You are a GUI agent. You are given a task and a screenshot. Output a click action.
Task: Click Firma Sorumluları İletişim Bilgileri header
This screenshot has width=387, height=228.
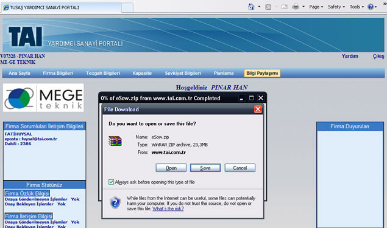pyautogui.click(x=44, y=126)
